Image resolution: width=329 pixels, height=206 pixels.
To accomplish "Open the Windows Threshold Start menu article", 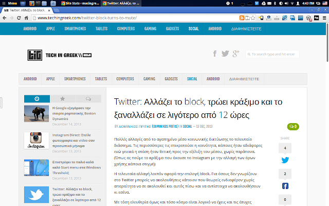I will click(77, 167).
